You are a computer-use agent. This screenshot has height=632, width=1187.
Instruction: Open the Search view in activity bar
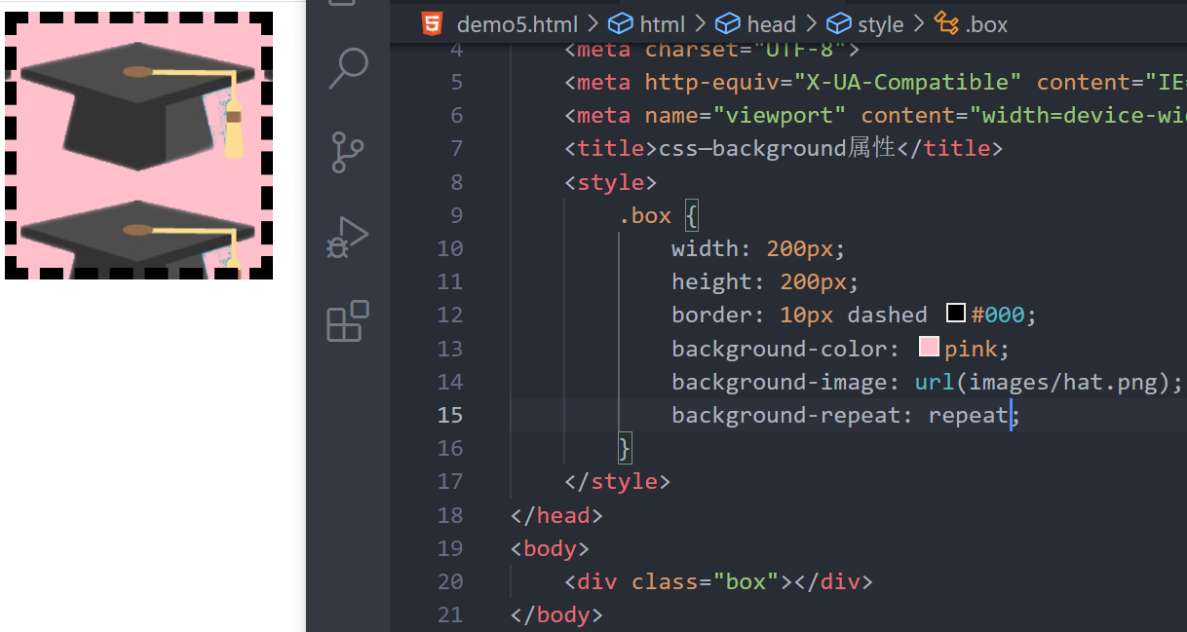tap(348, 68)
